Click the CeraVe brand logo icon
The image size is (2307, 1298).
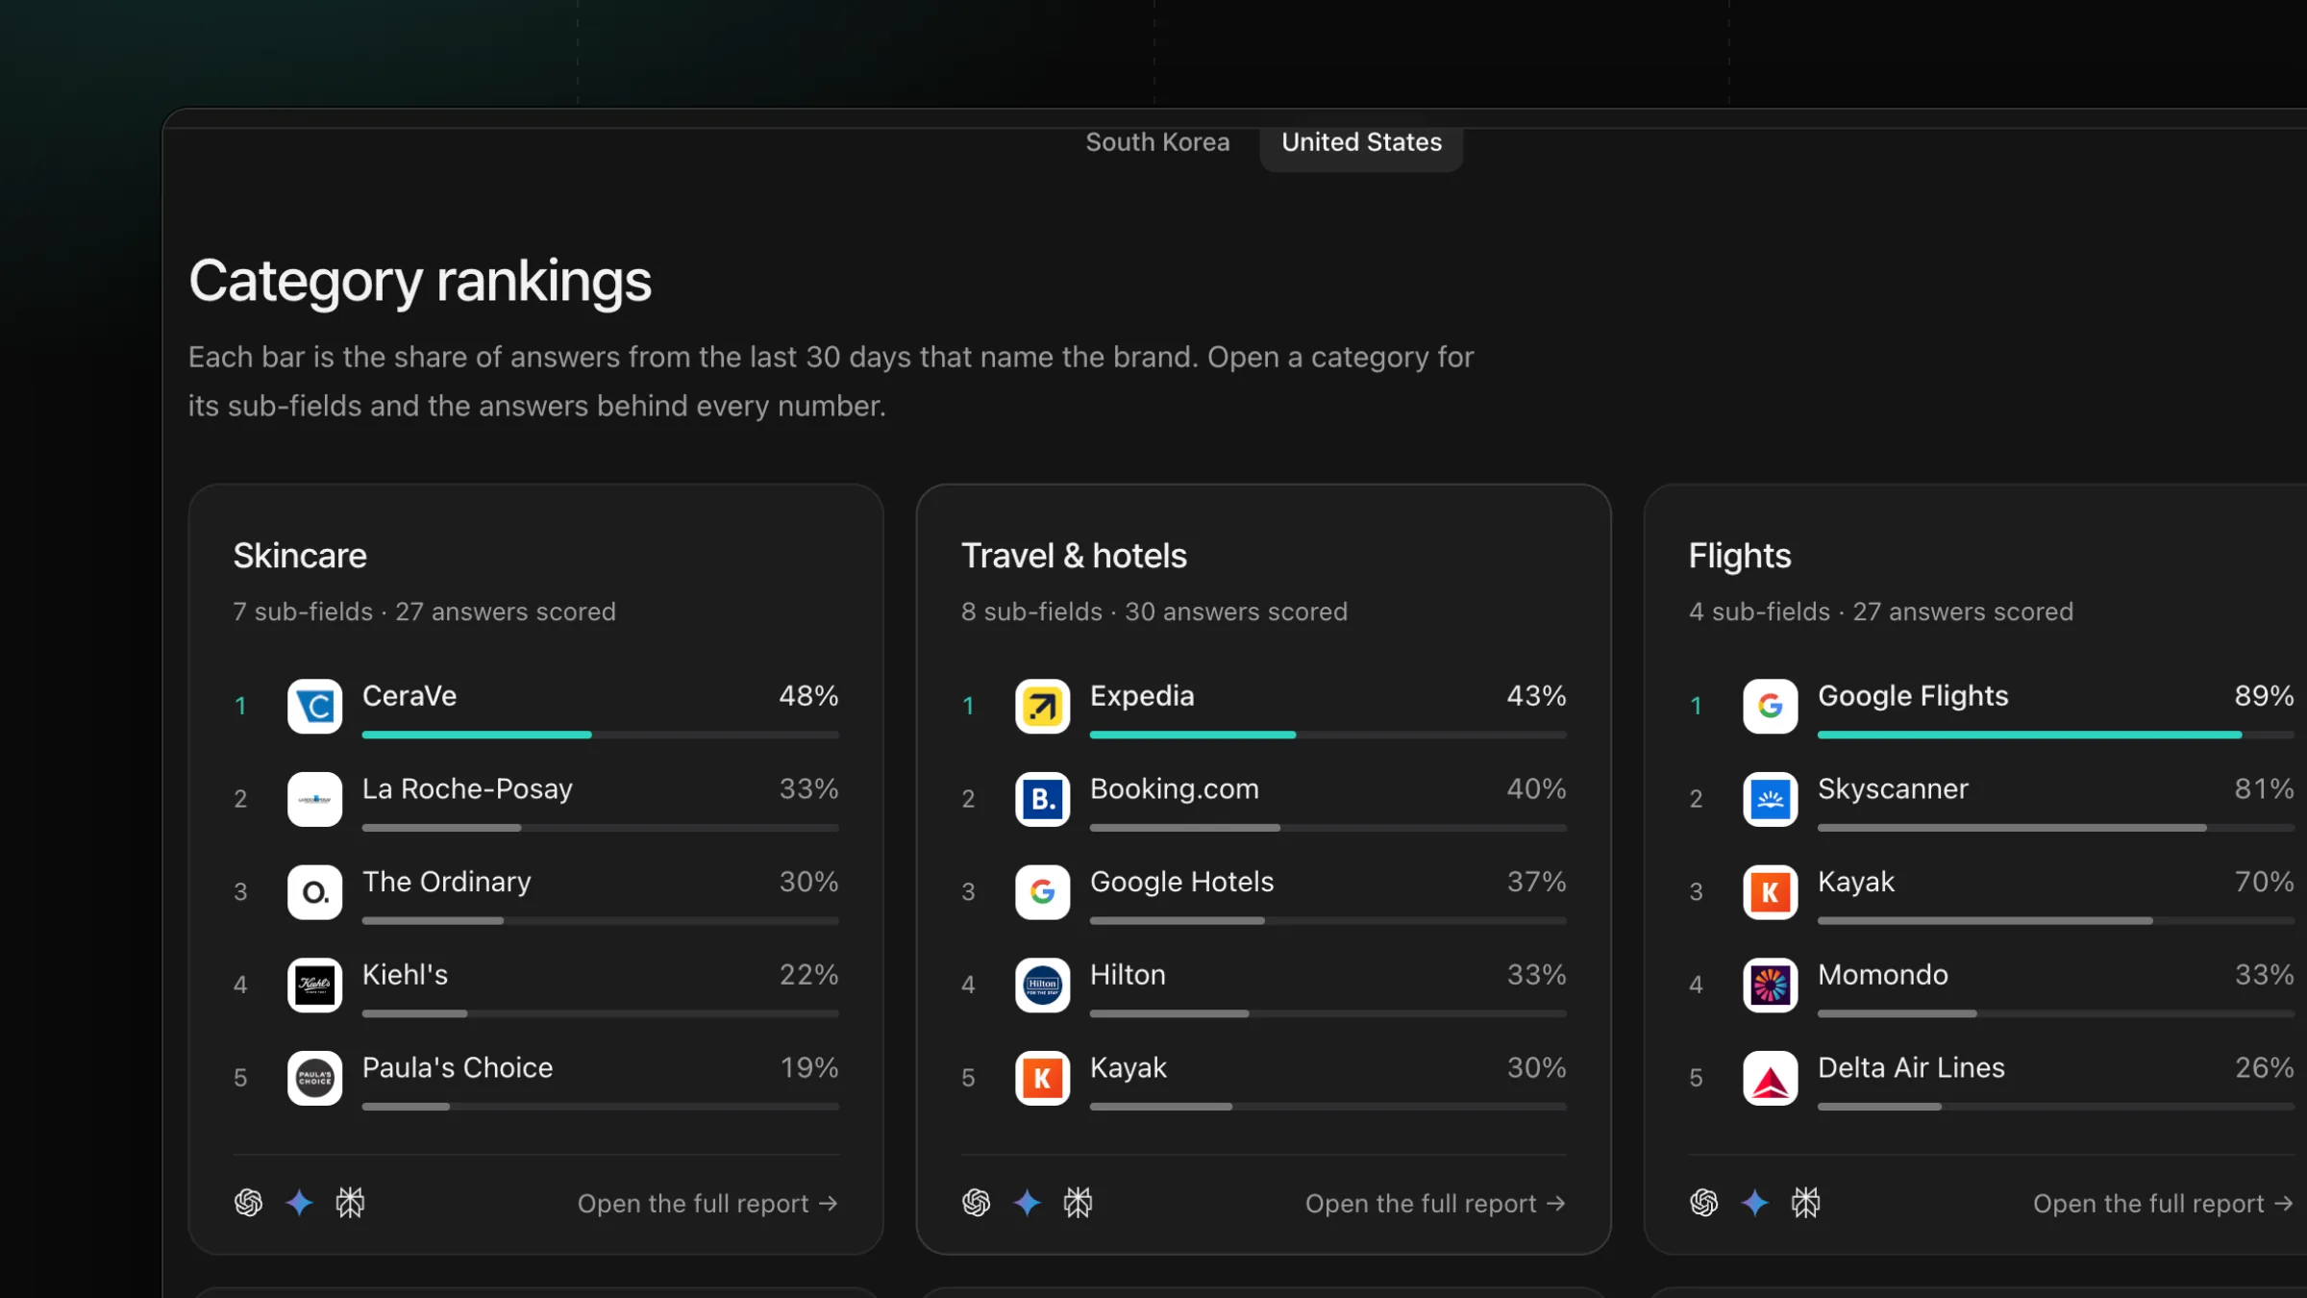pyautogui.click(x=314, y=706)
